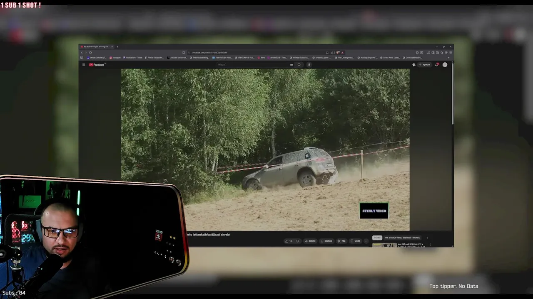Reload the page with refresh icon
This screenshot has width=533, height=299.
pos(90,53)
